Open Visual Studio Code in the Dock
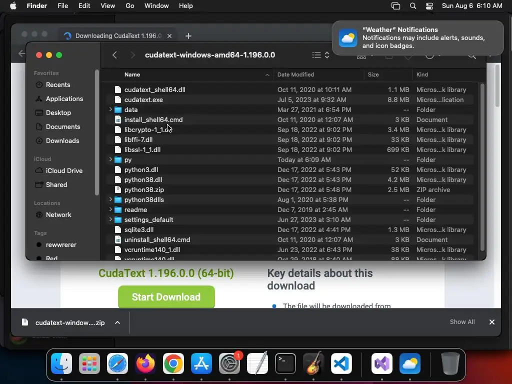The width and height of the screenshot is (512, 384). point(341,363)
